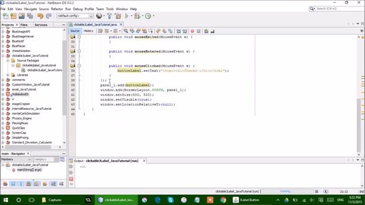Click the Uncomment editor toolbar icon

pyautogui.click(x=212, y=31)
